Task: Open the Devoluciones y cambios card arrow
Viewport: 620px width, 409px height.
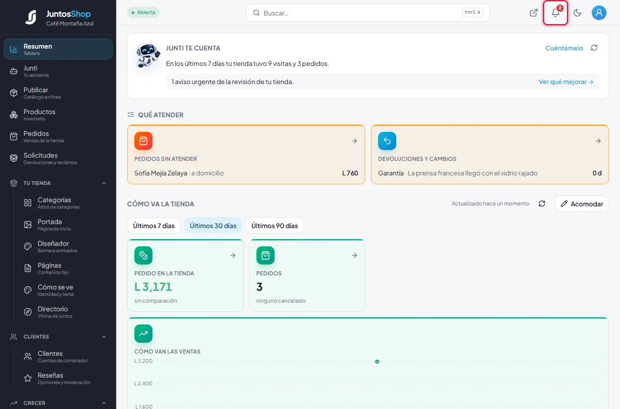Action: 598,141
